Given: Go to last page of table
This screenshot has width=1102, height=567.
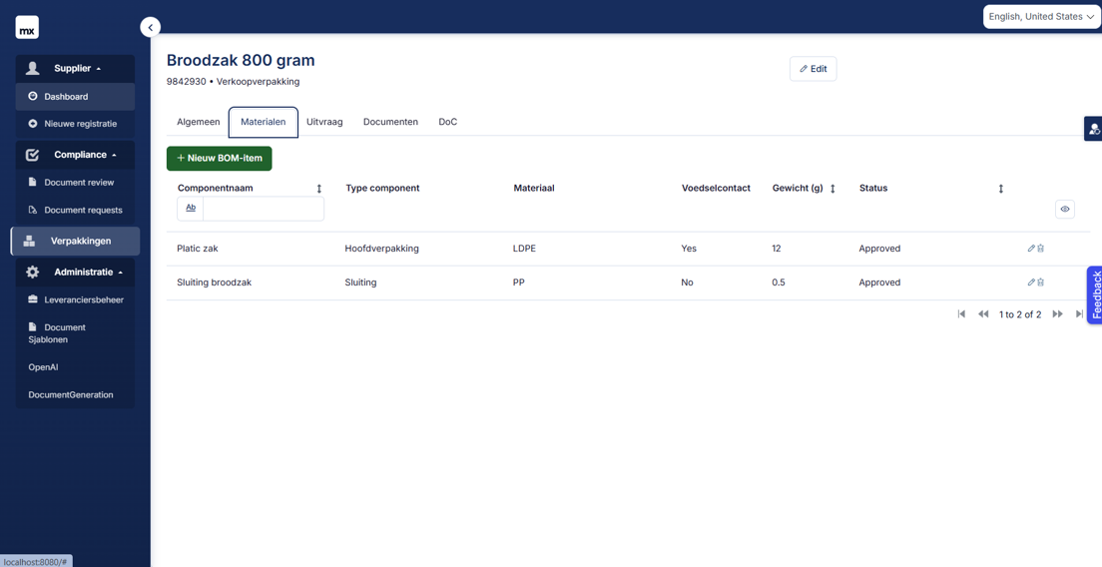Looking at the screenshot, I should click(1079, 314).
